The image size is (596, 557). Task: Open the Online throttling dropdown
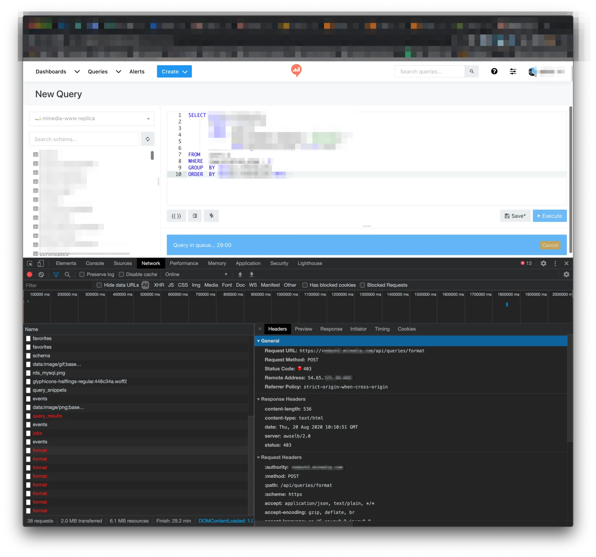point(196,275)
